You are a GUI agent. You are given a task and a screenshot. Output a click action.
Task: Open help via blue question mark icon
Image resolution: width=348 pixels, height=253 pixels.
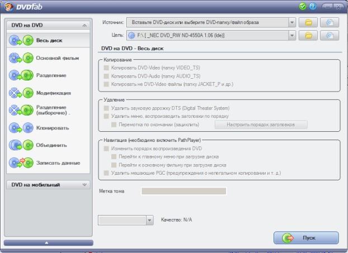click(313, 7)
